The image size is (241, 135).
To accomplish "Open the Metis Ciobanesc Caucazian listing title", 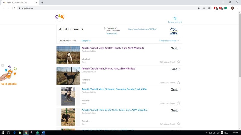I will click(x=114, y=89).
